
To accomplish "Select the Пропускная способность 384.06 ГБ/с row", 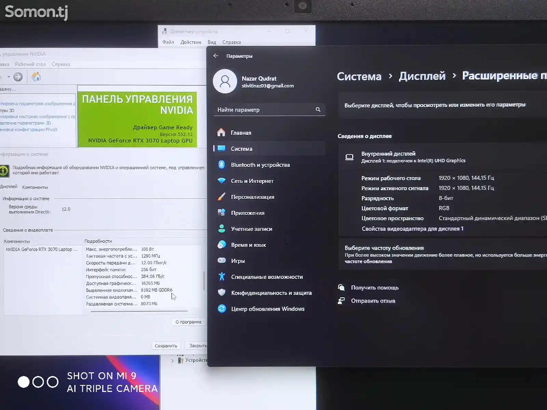I will pos(125,276).
